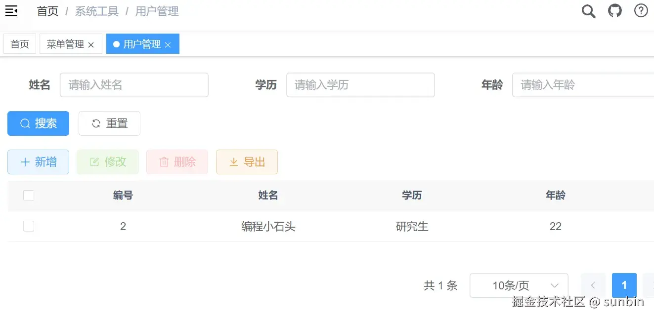Close the 菜单管理 tab with its X

pos(91,45)
